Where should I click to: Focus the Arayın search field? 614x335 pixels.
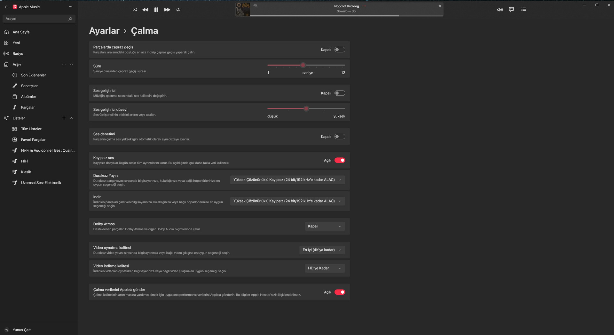point(39,19)
